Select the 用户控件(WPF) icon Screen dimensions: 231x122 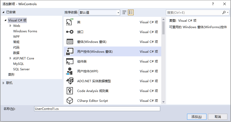tap(69, 71)
